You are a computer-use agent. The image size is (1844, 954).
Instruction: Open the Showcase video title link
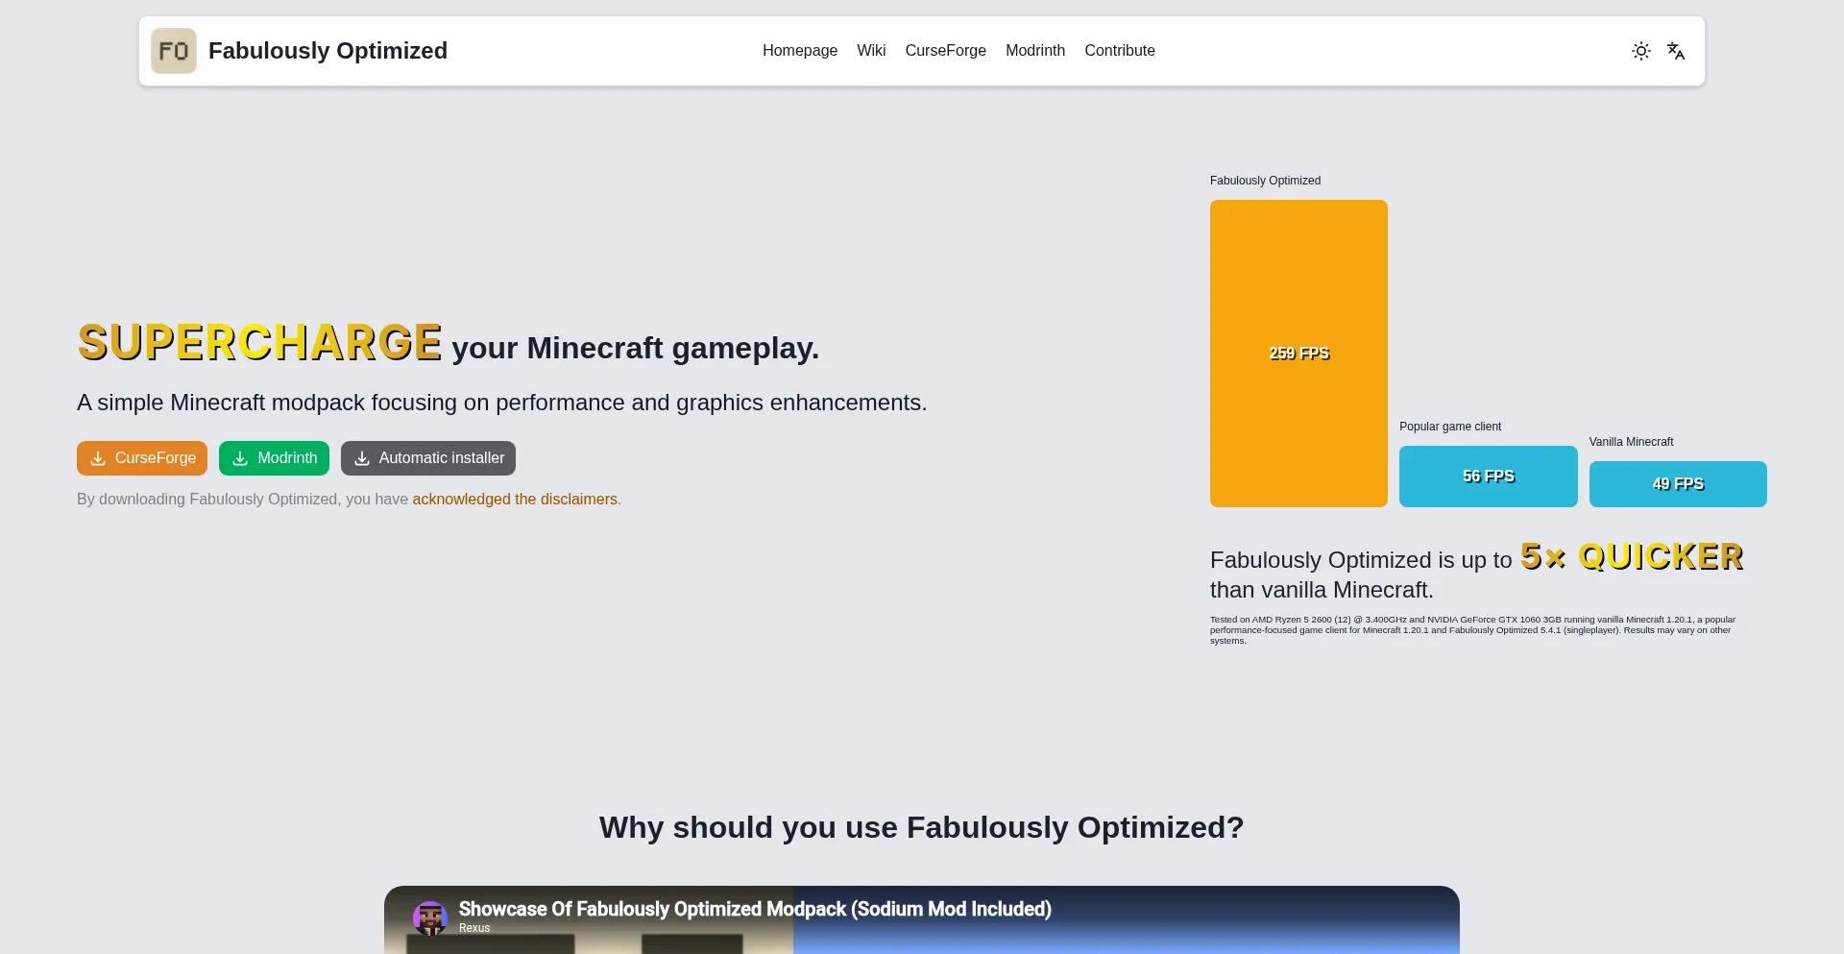tap(755, 909)
